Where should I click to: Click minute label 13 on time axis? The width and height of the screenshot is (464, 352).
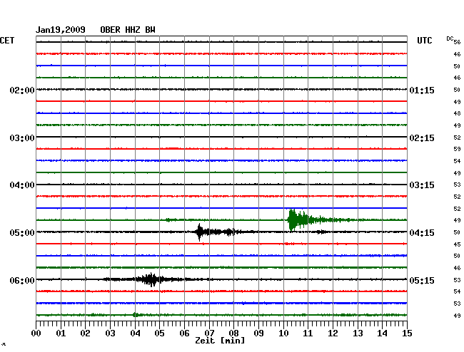358,333
